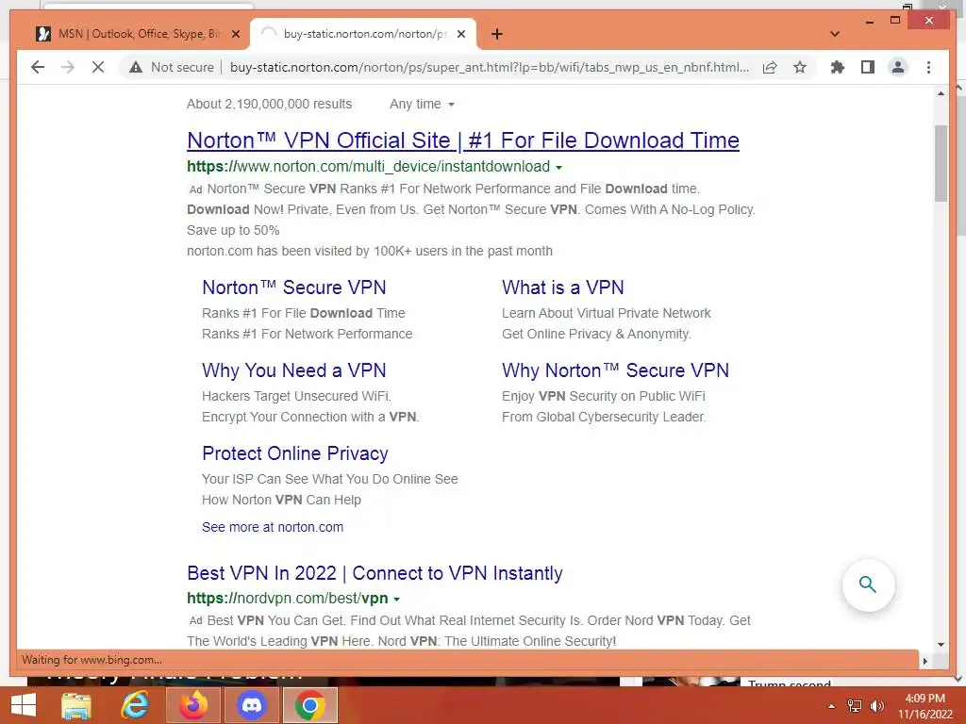This screenshot has width=966, height=724.
Task: Click the Save up to 50% text
Action: pyautogui.click(x=233, y=230)
